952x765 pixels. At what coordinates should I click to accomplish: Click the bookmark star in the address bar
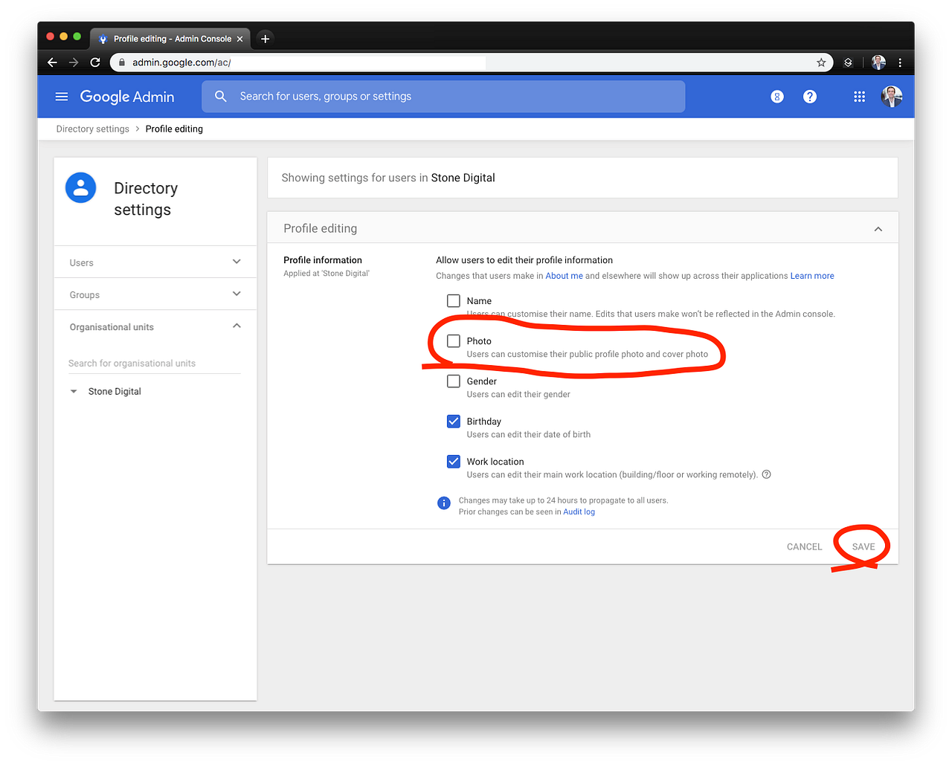click(x=820, y=62)
